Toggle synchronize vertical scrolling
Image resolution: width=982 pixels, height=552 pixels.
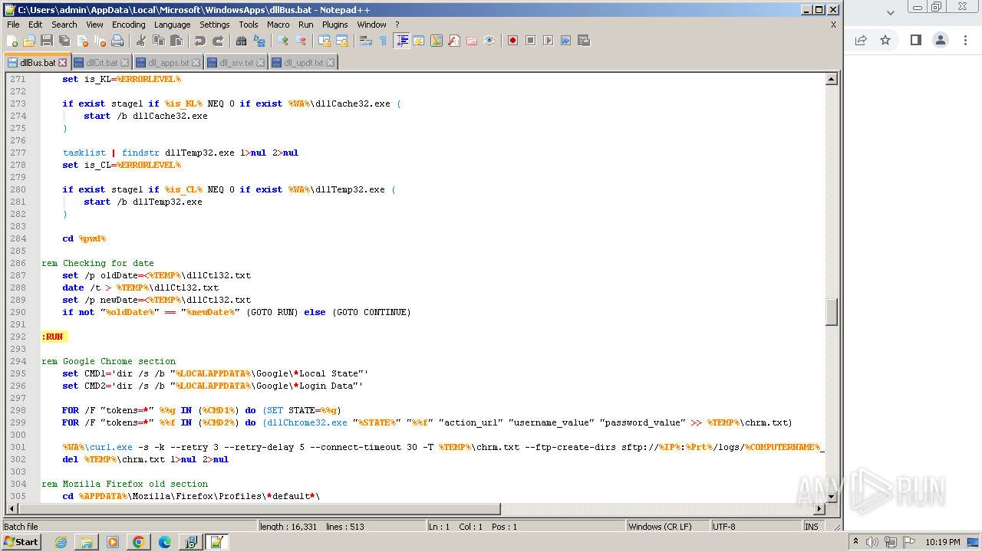(x=325, y=41)
